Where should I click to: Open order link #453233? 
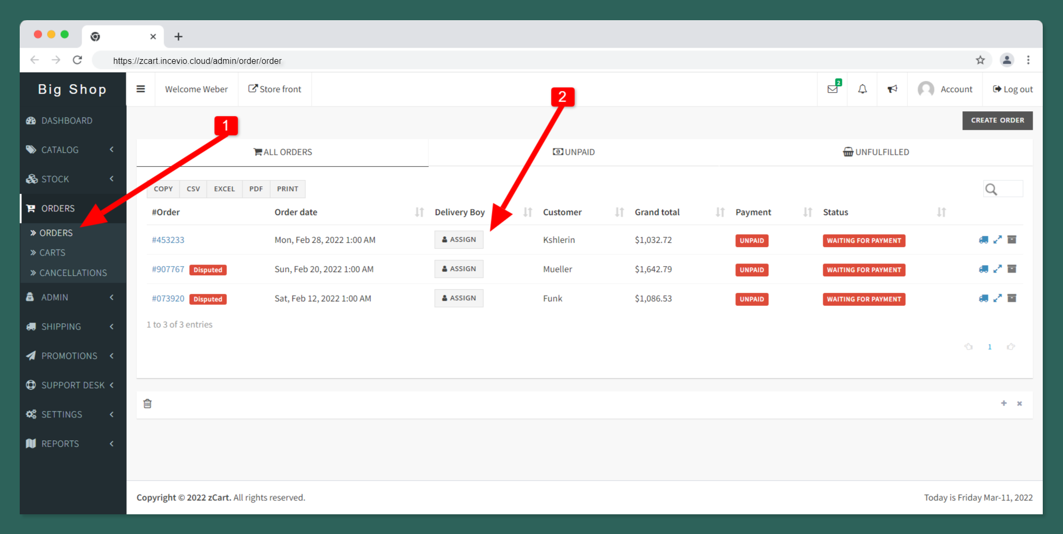168,240
